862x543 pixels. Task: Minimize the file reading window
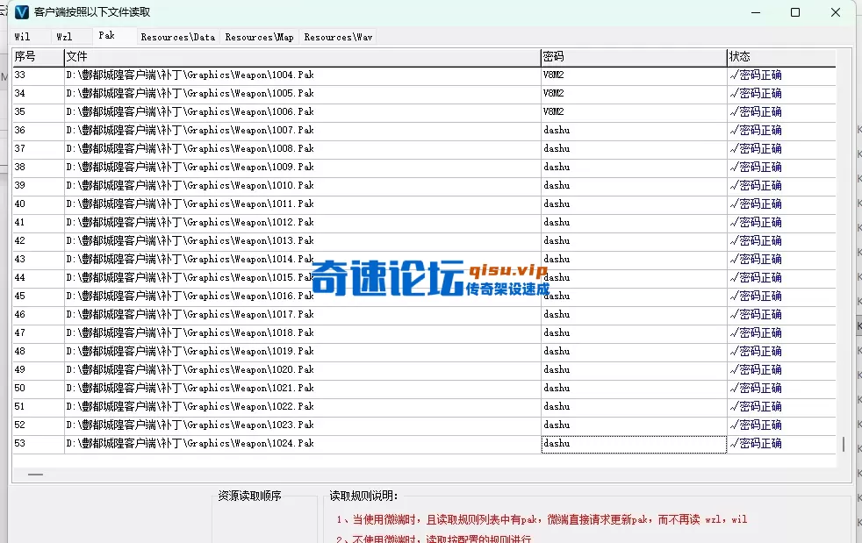[756, 12]
